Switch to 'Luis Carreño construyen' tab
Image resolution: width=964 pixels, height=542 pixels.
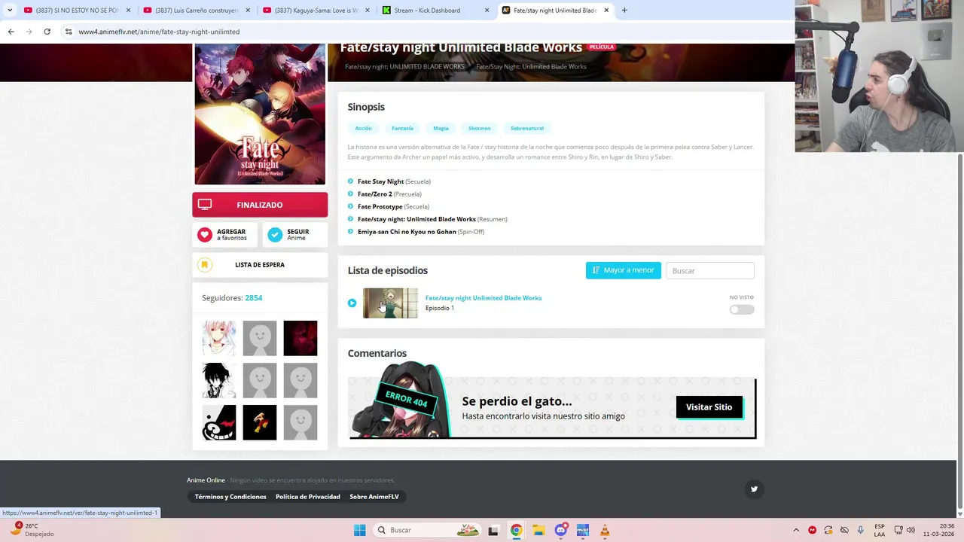pyautogui.click(x=196, y=11)
